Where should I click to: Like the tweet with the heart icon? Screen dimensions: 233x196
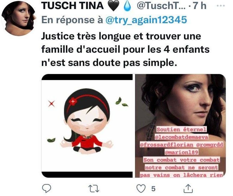(x=141, y=188)
